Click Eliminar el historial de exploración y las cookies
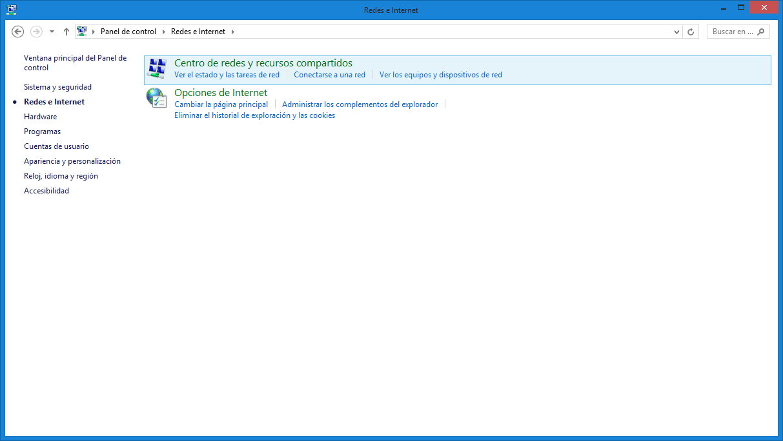Image resolution: width=783 pixels, height=441 pixels. click(255, 116)
